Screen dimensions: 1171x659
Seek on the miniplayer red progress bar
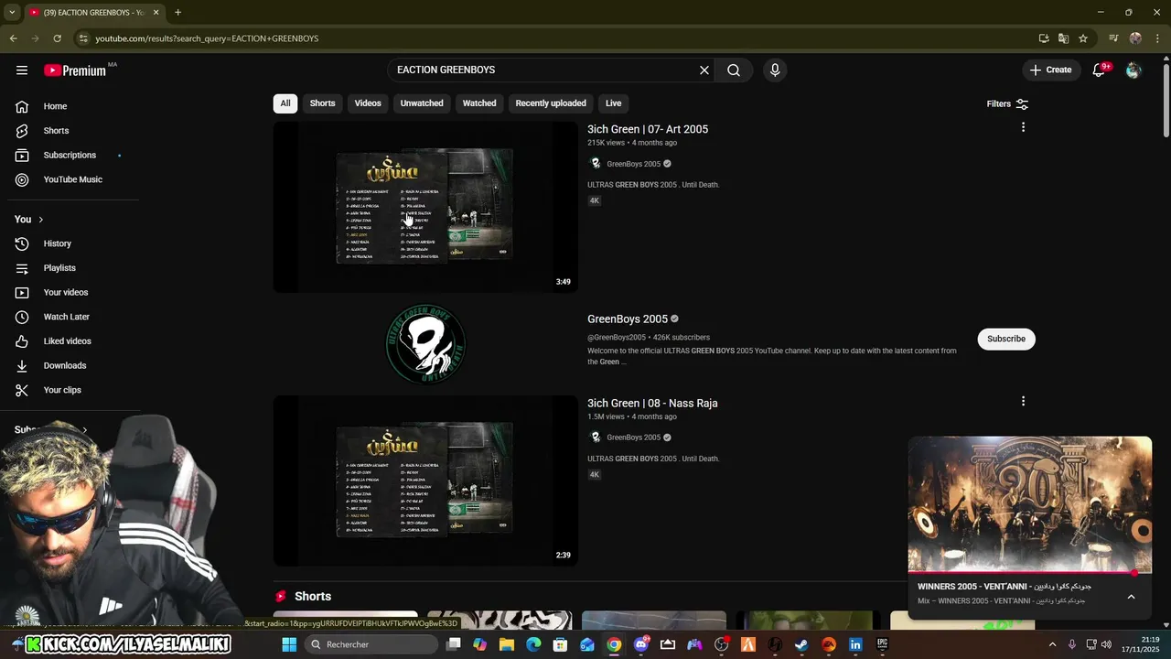pyautogui.click(x=1029, y=572)
